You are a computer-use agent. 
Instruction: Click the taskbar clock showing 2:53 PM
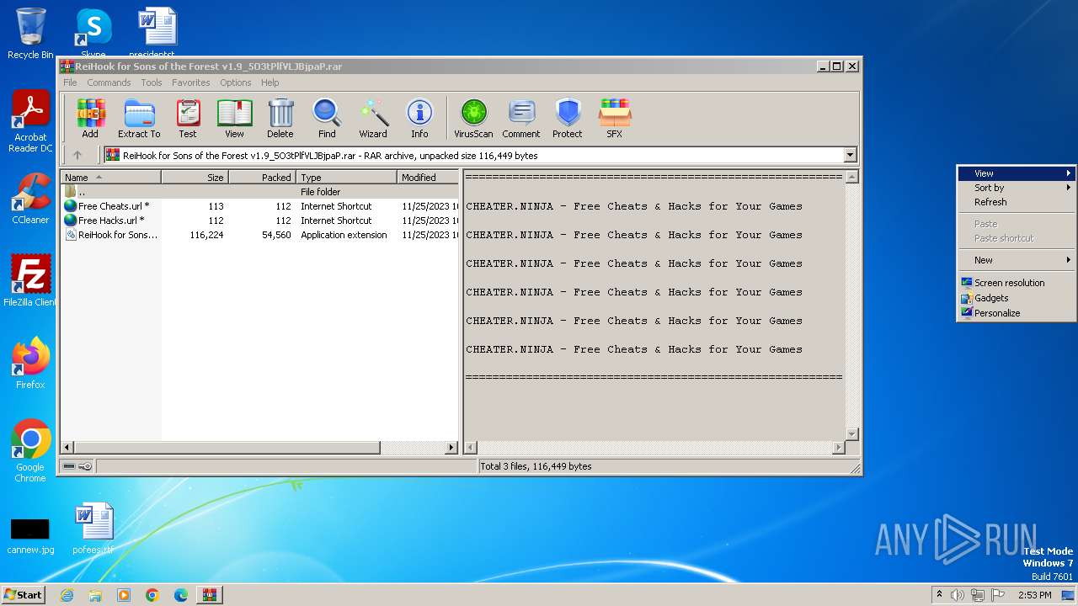(x=1034, y=595)
